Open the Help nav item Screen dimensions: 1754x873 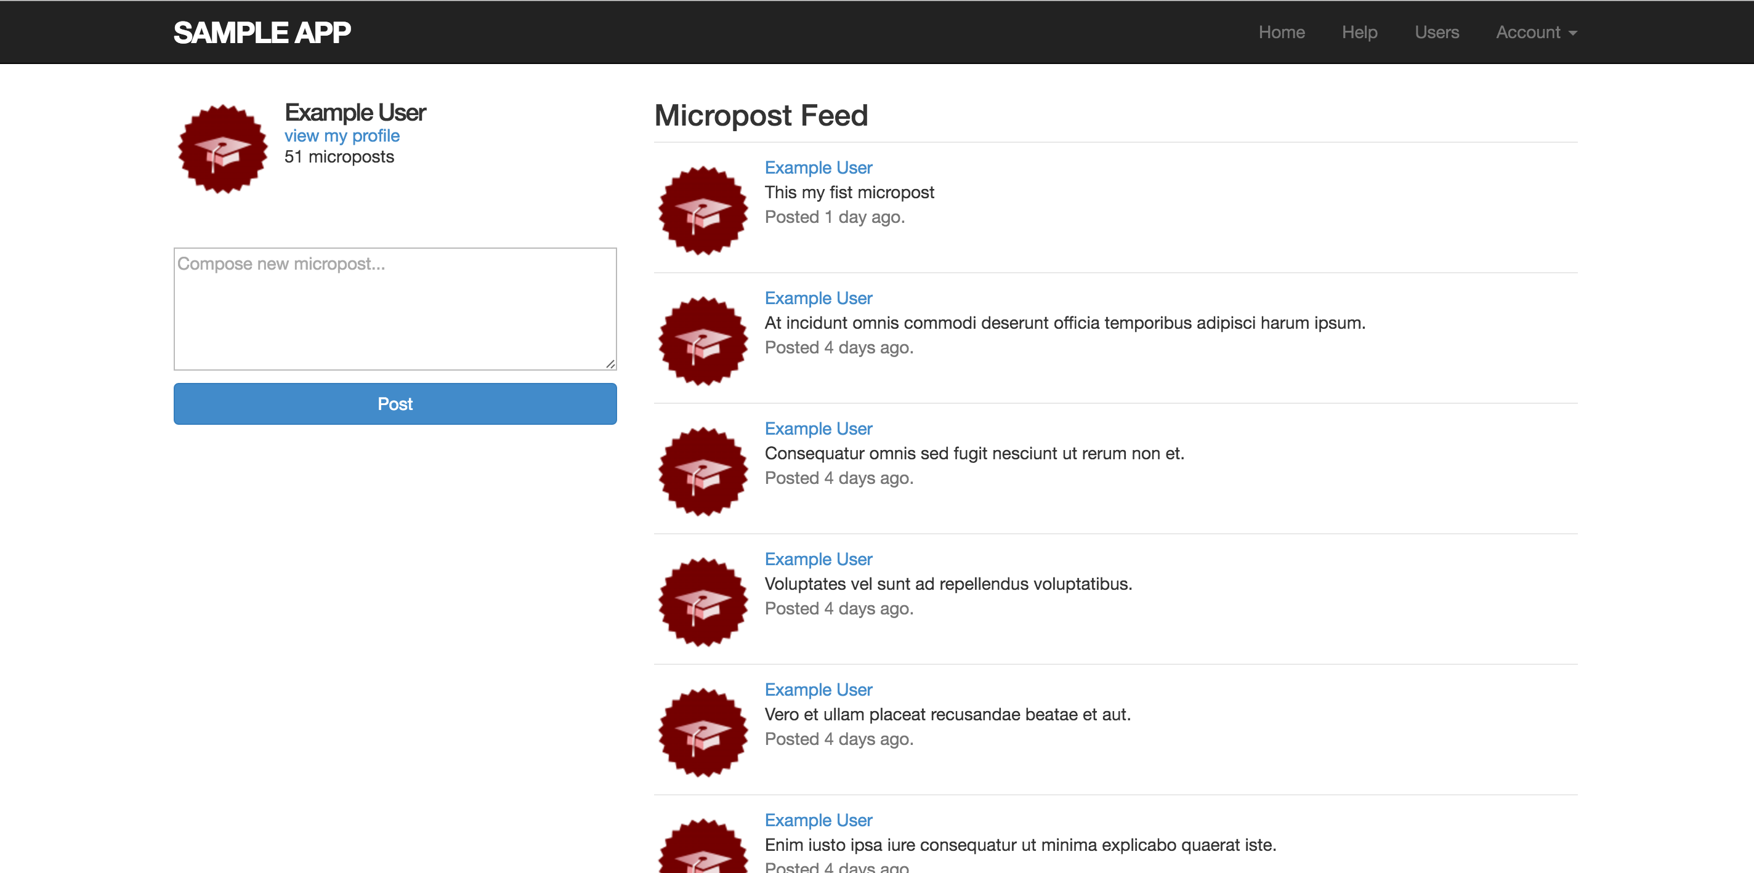[x=1359, y=32]
